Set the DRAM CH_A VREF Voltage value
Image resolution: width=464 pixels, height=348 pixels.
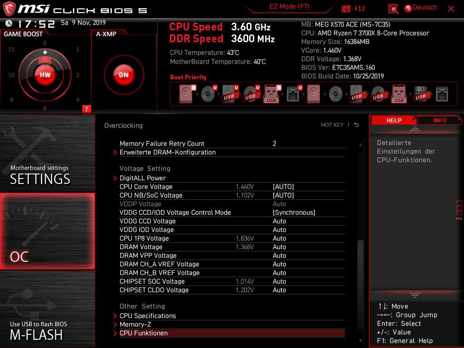coord(279,264)
